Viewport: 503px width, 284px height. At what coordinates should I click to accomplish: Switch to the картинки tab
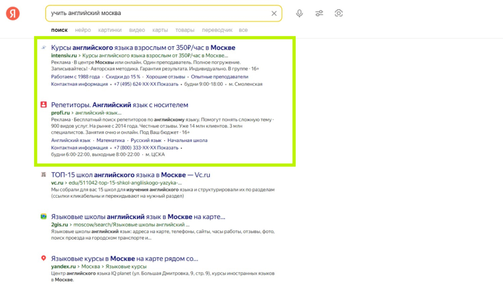point(110,30)
